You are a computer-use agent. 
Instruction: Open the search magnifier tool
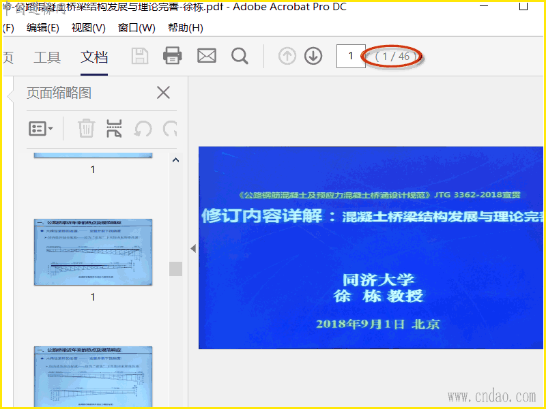(240, 56)
